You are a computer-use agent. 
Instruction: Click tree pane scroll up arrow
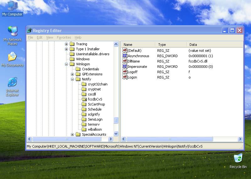pos(116,44)
